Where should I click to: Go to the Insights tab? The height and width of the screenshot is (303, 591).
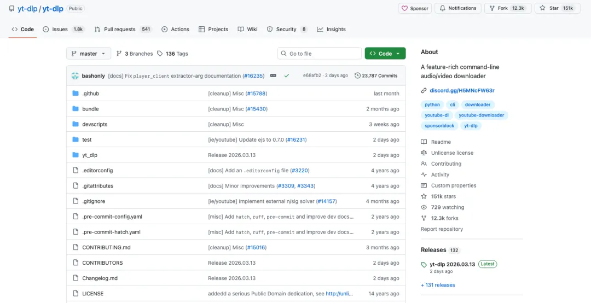tap(331, 30)
